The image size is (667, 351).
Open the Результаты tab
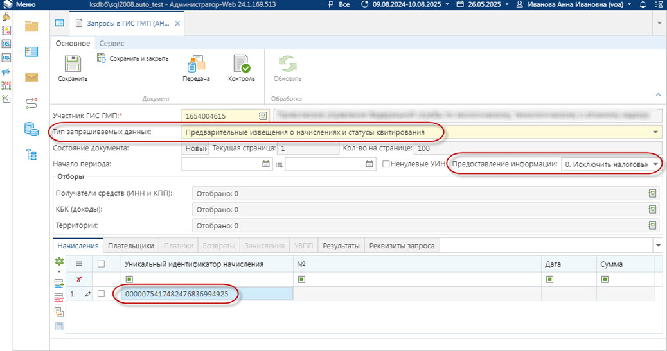341,246
